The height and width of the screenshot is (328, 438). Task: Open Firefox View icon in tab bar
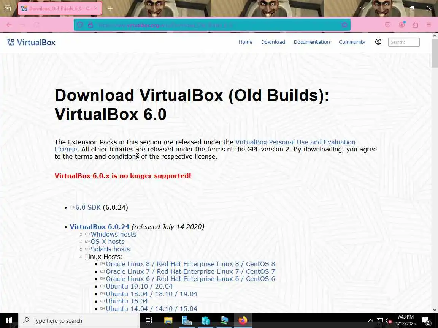coord(8,8)
